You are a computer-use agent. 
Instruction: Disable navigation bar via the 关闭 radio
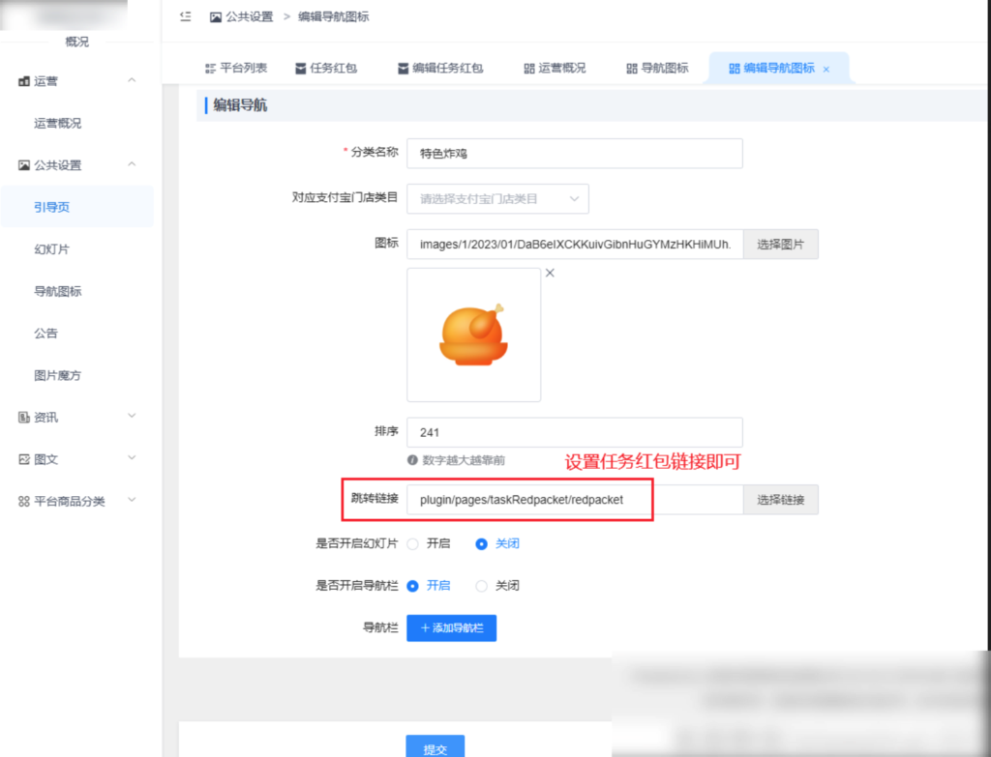tap(483, 586)
